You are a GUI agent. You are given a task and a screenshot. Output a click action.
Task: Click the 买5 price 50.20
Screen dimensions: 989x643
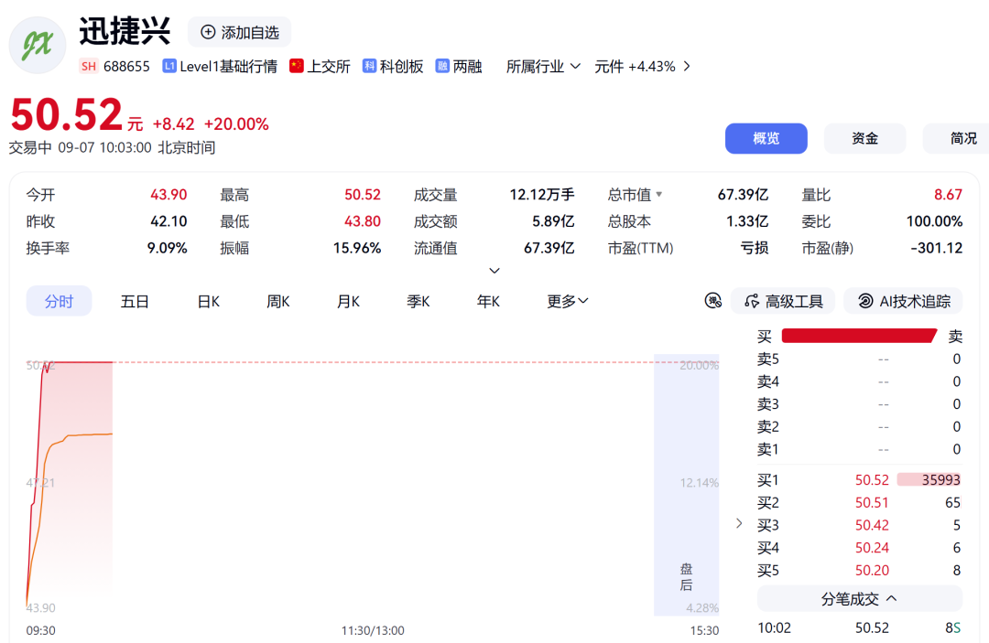872,571
